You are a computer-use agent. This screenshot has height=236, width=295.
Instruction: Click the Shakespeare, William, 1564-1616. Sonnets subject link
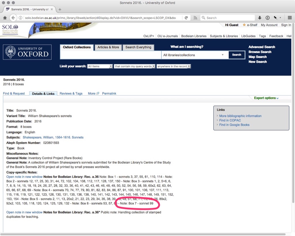[x=53, y=137]
